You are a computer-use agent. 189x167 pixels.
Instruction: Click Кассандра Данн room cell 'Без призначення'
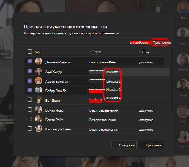(104, 130)
